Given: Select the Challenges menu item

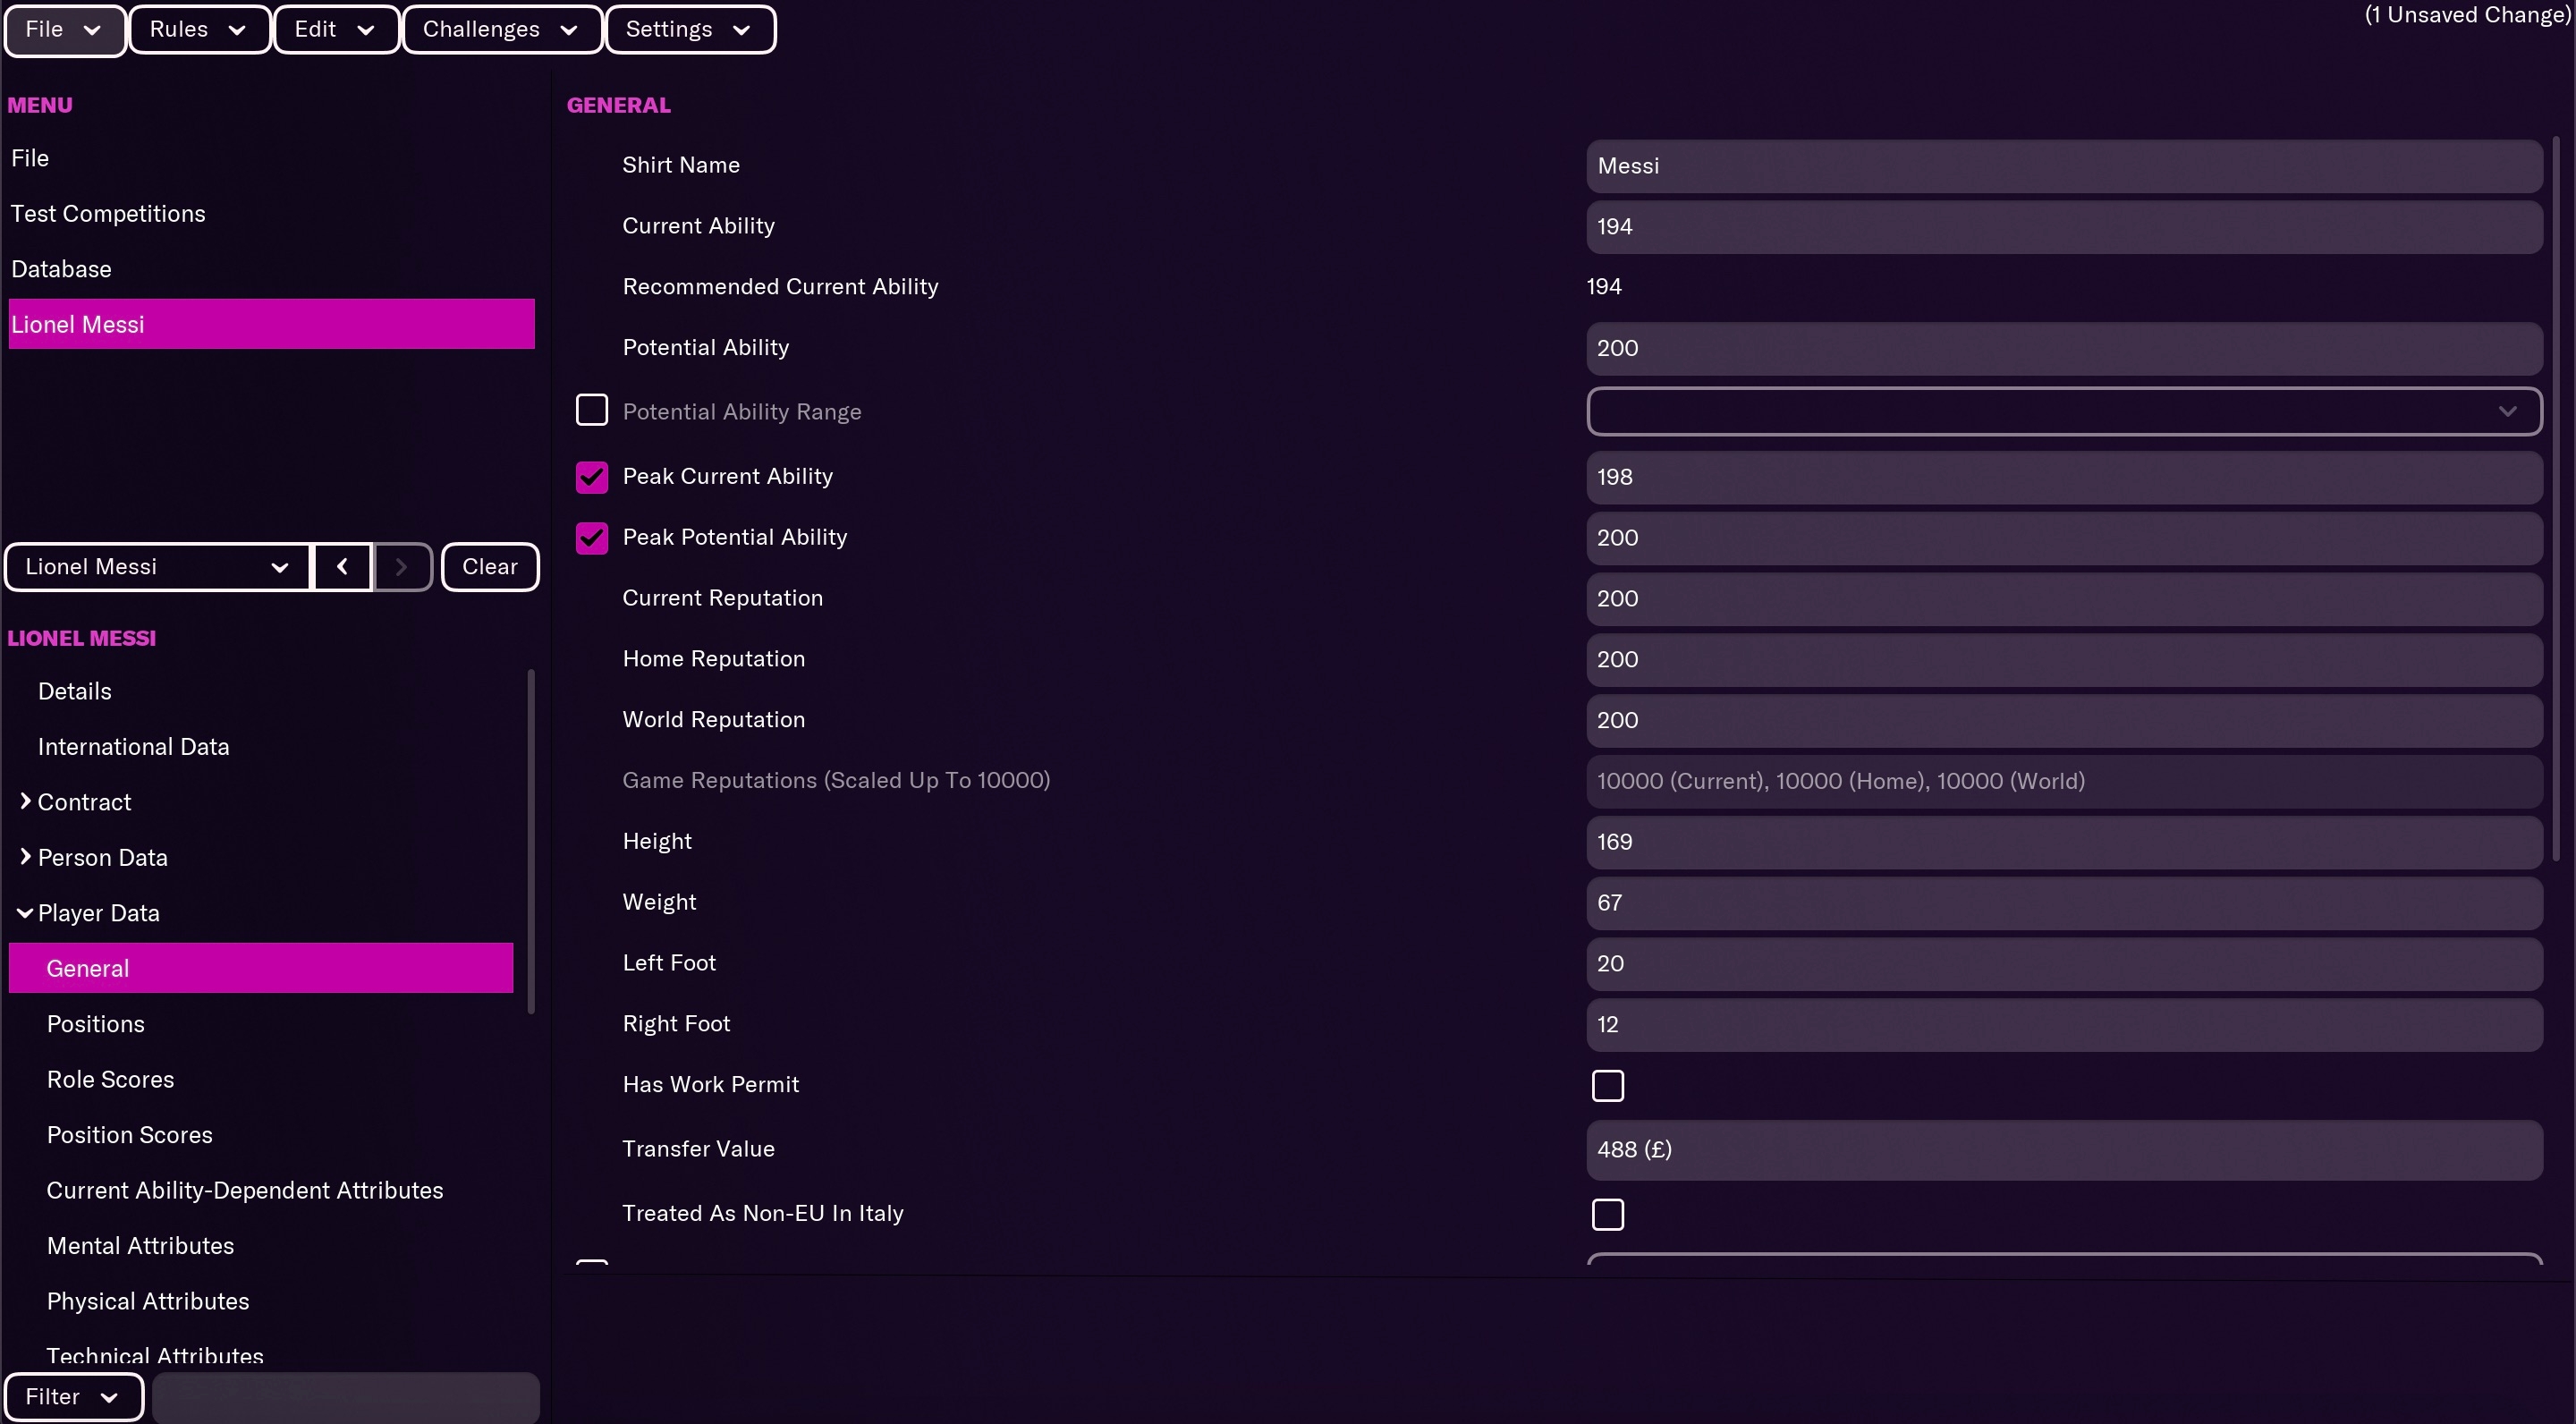Looking at the screenshot, I should (x=500, y=28).
